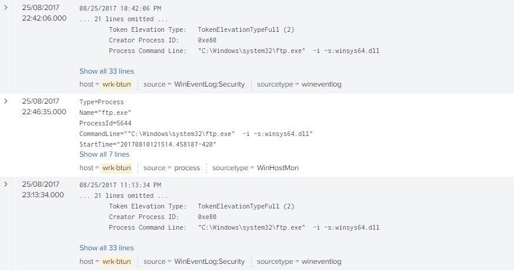The height and width of the screenshot is (275, 514).
Task: Click the Show all 7 lines link
Action: pos(104,154)
